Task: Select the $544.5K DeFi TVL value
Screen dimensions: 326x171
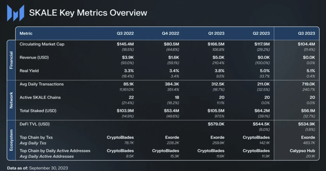Action: pyautogui.click(x=261, y=124)
